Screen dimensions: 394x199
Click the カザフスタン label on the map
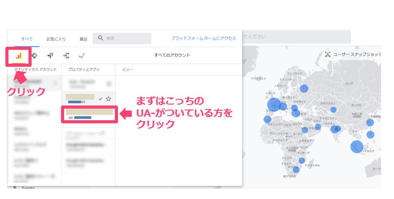pos(328,104)
